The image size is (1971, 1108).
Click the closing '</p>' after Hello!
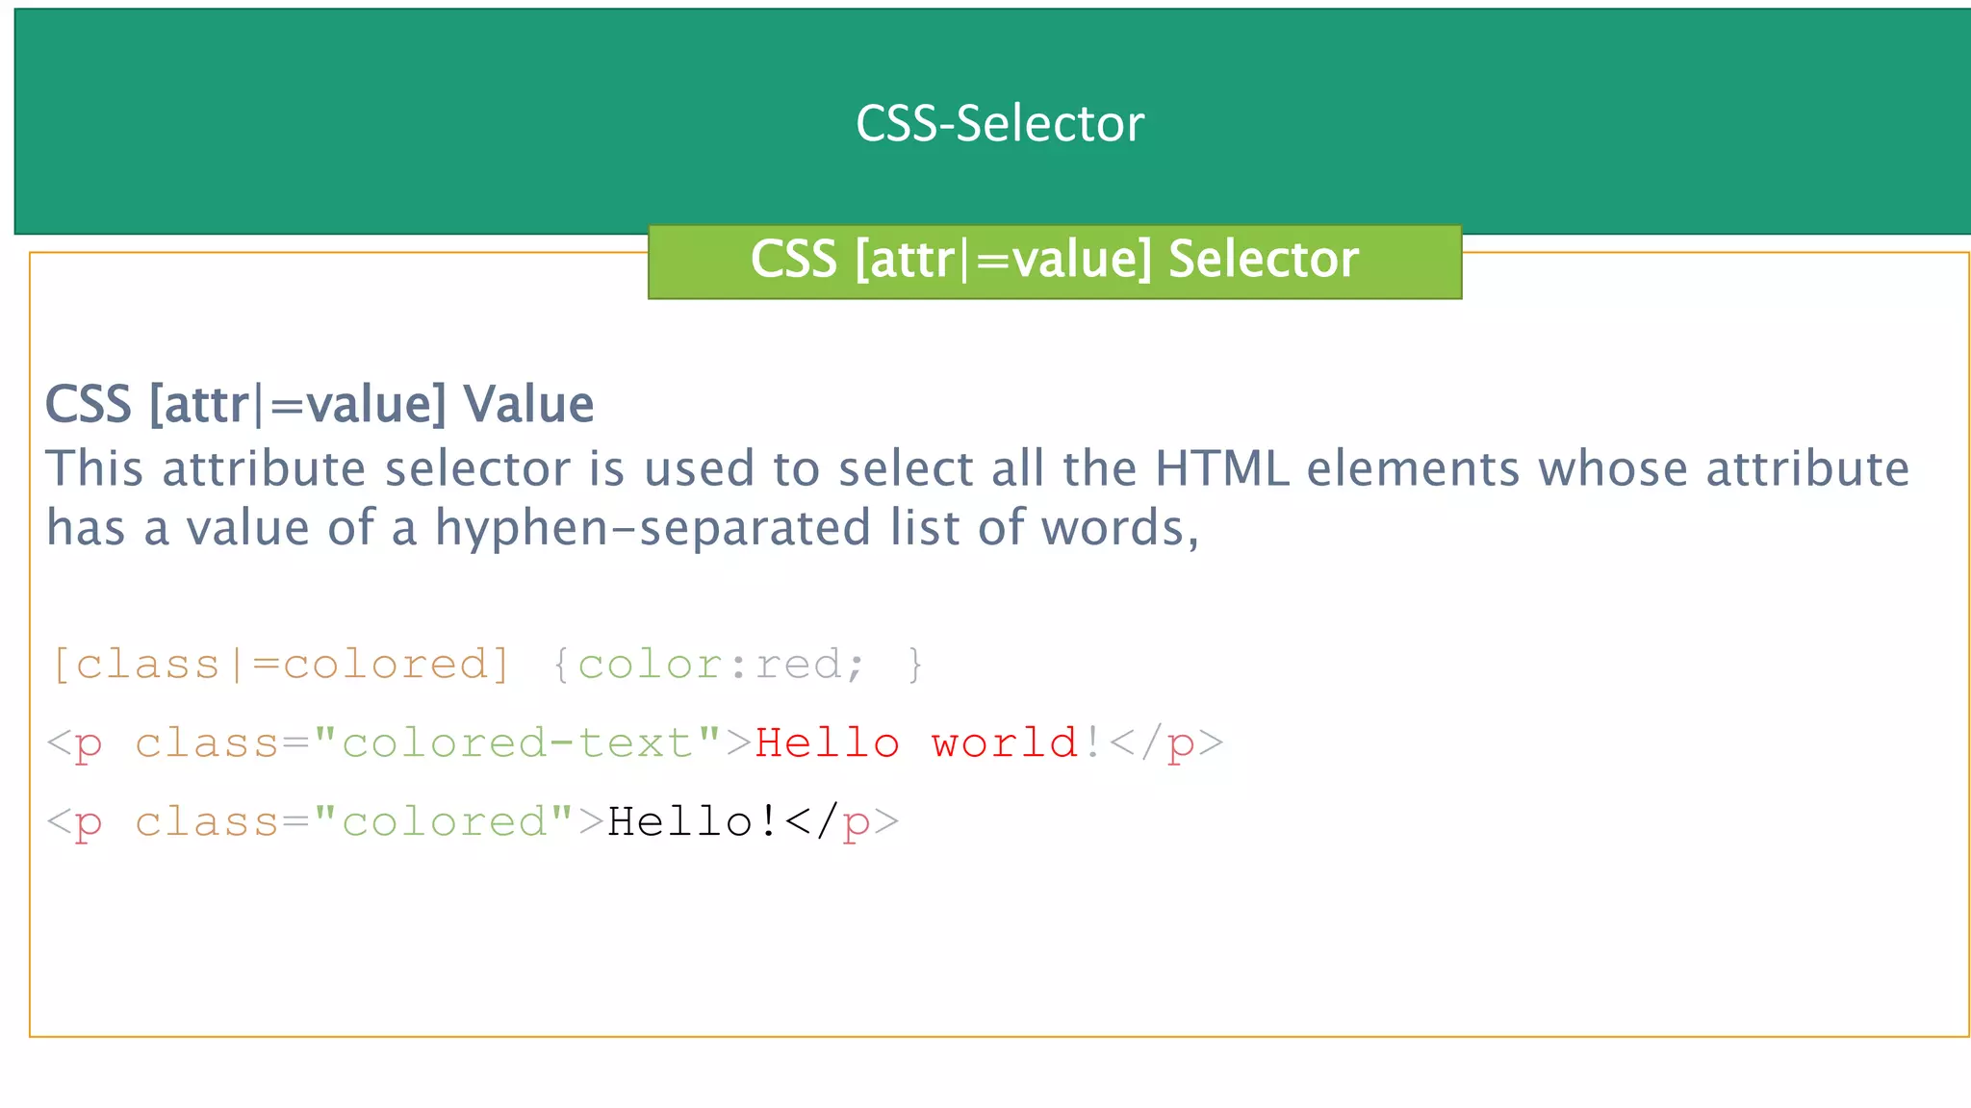(x=842, y=822)
